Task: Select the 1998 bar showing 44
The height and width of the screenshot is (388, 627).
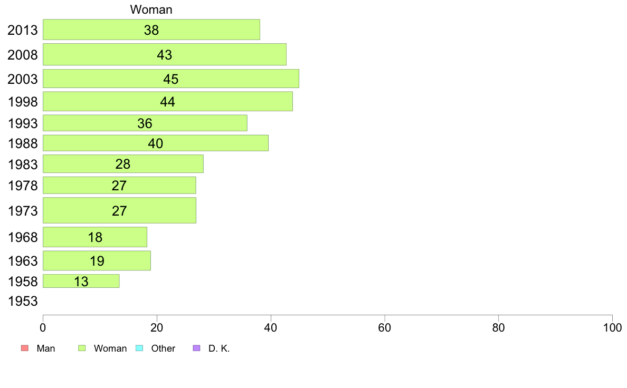Action: [167, 102]
